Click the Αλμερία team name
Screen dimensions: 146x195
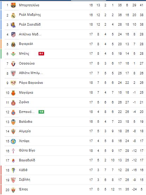tap(25, 131)
